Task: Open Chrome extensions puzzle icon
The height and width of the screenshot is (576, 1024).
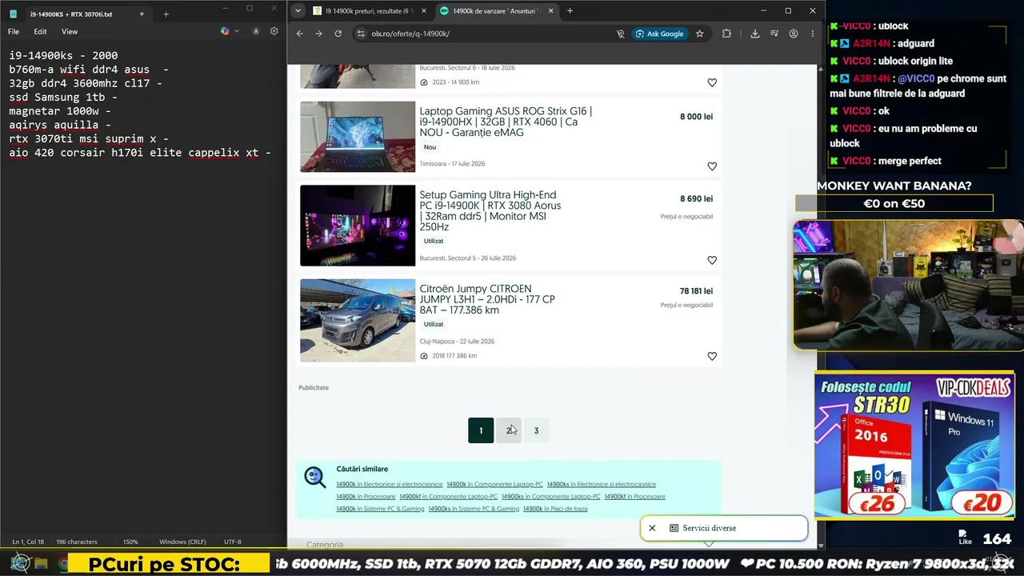Action: 726,34
